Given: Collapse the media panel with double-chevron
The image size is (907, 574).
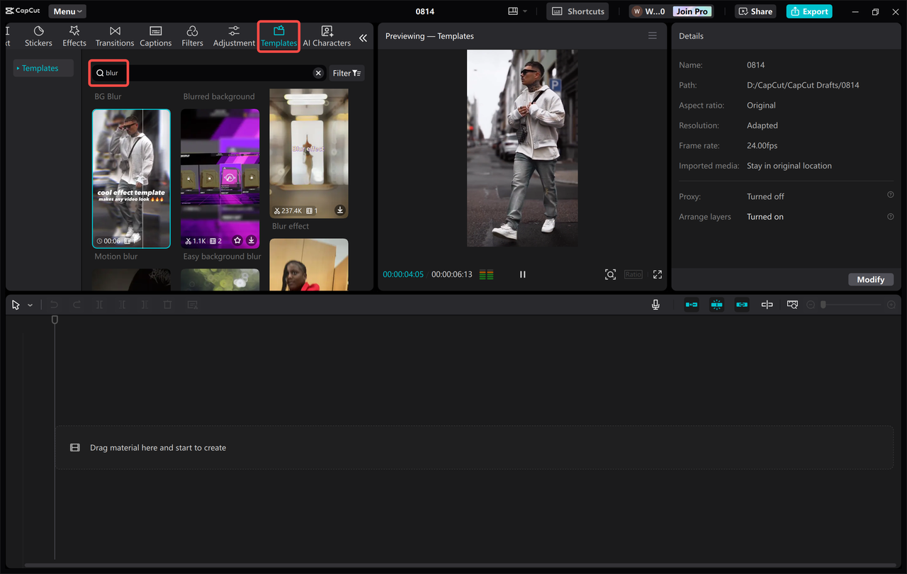Looking at the screenshot, I should (x=364, y=38).
